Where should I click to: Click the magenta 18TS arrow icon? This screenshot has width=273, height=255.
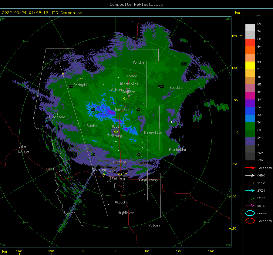click(x=250, y=206)
